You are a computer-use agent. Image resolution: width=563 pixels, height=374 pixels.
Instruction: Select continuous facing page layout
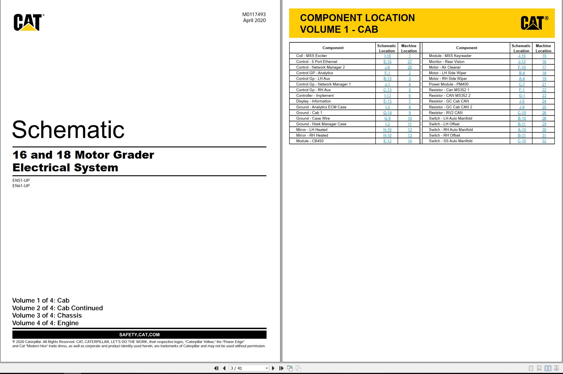556,368
